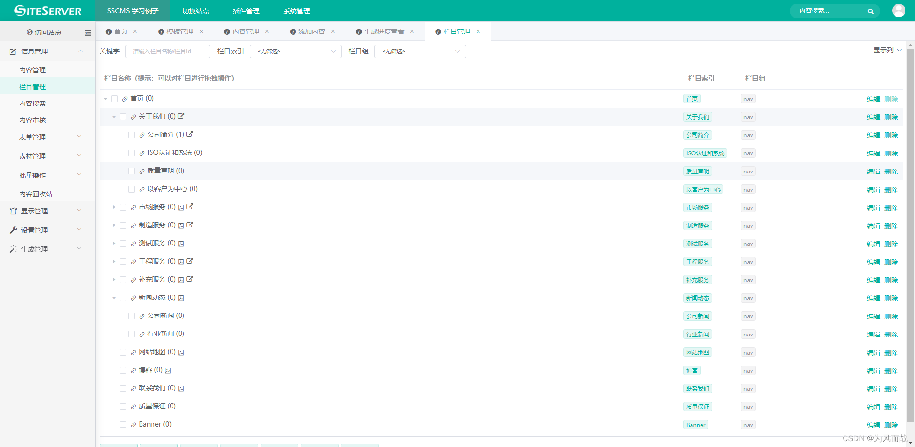This screenshot has height=447, width=915.
Task: Click the user avatar icon top right
Action: (898, 10)
